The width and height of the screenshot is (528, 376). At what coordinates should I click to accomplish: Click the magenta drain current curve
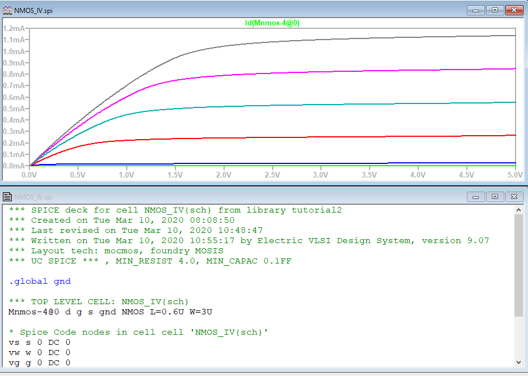click(x=340, y=72)
